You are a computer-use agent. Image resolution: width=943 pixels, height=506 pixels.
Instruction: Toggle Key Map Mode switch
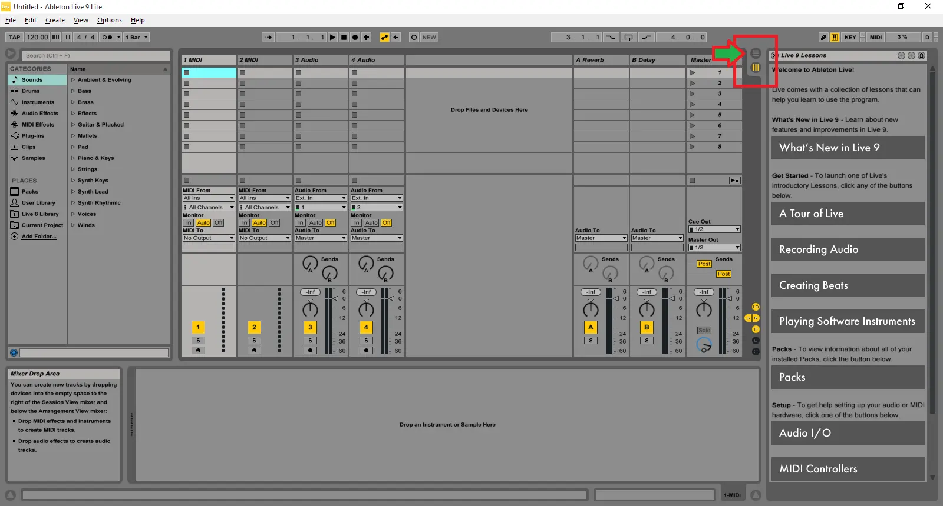coord(850,37)
